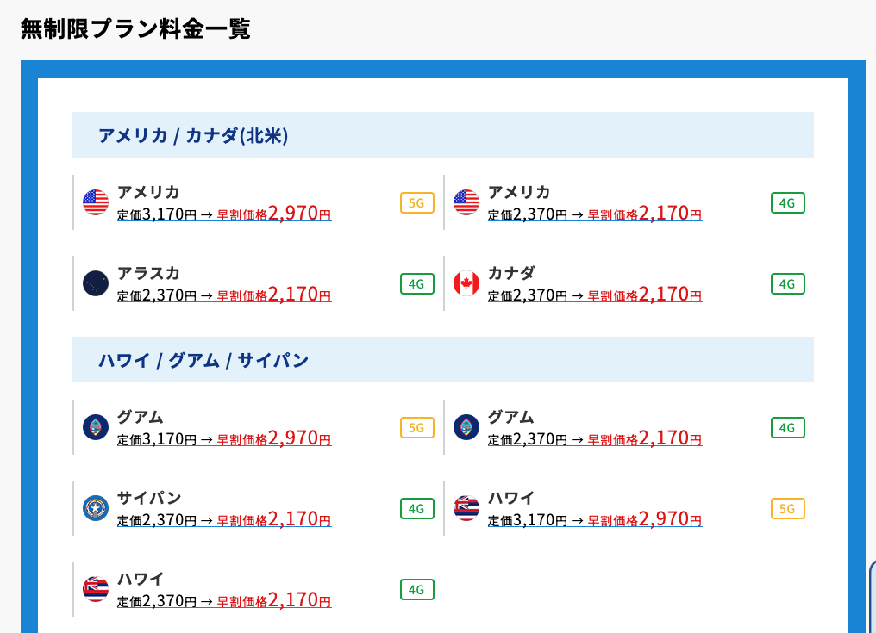Open America 4G price link 2,170円
Image resolution: width=876 pixels, height=633 pixels.
(595, 214)
